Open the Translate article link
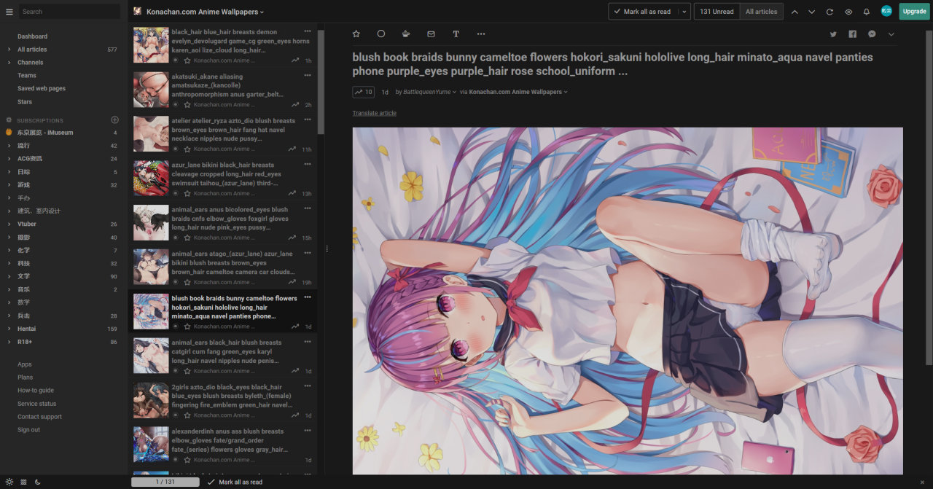The height and width of the screenshot is (489, 933). coord(373,112)
